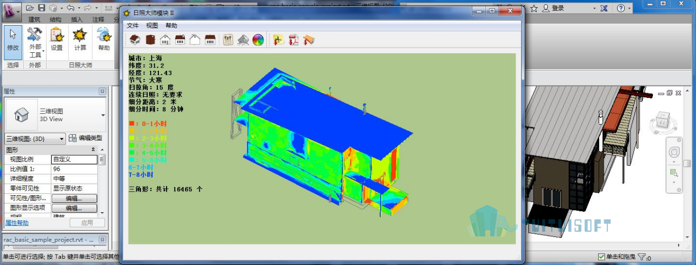Open the 设置 settings tool in ribbon
Screen dimensions: 696x265
[x=56, y=39]
